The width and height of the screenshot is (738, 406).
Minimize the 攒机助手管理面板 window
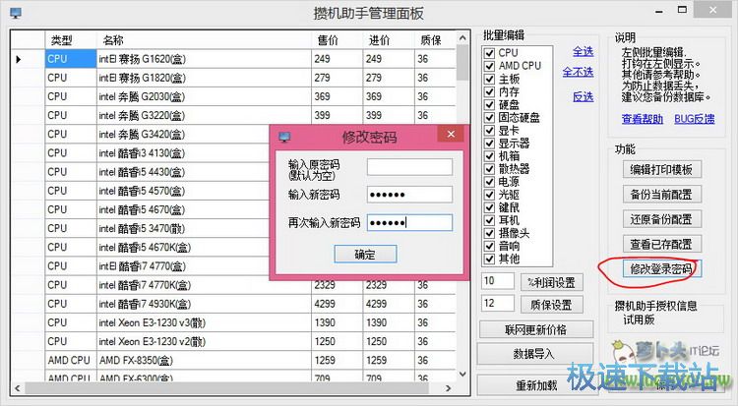659,11
